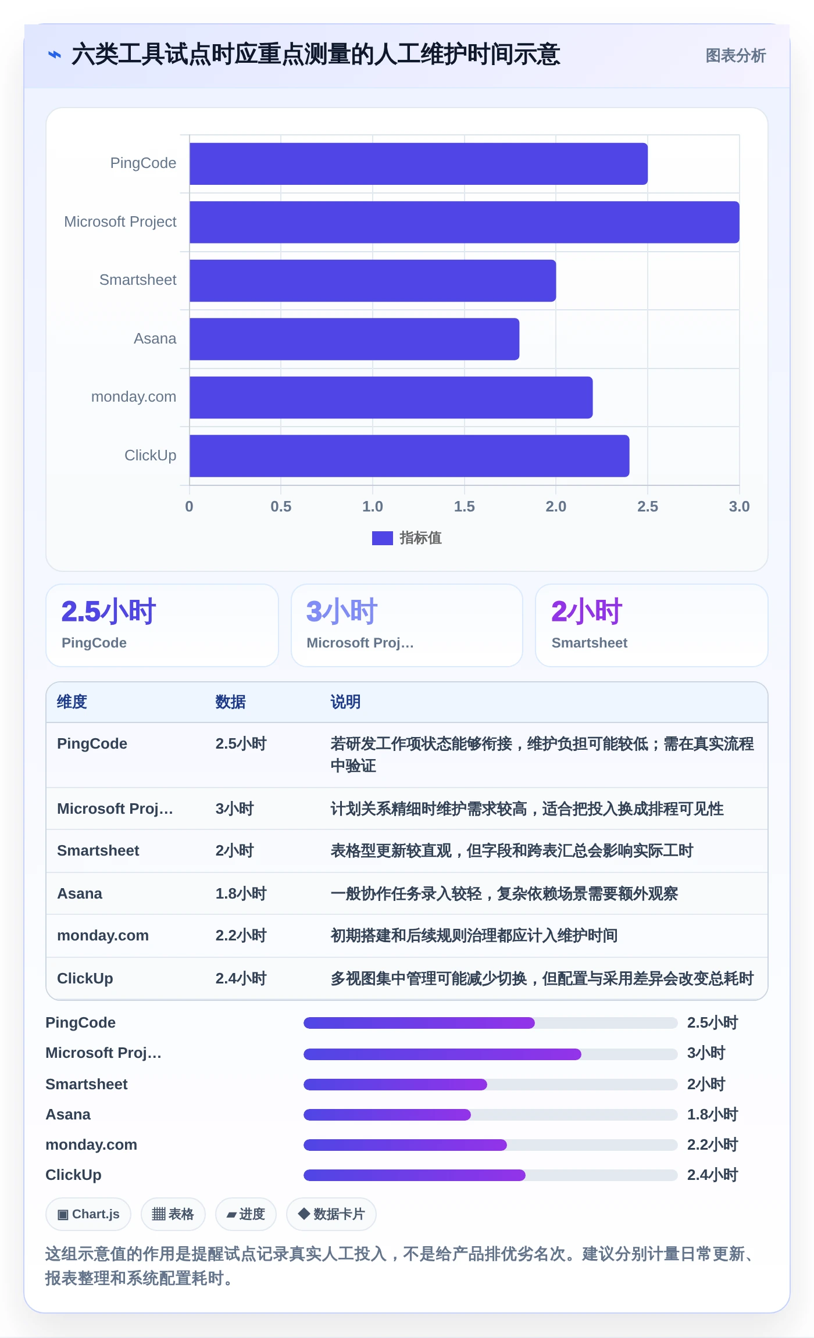
Task: Click the ClickUp bar in the chart
Action: [x=409, y=456]
